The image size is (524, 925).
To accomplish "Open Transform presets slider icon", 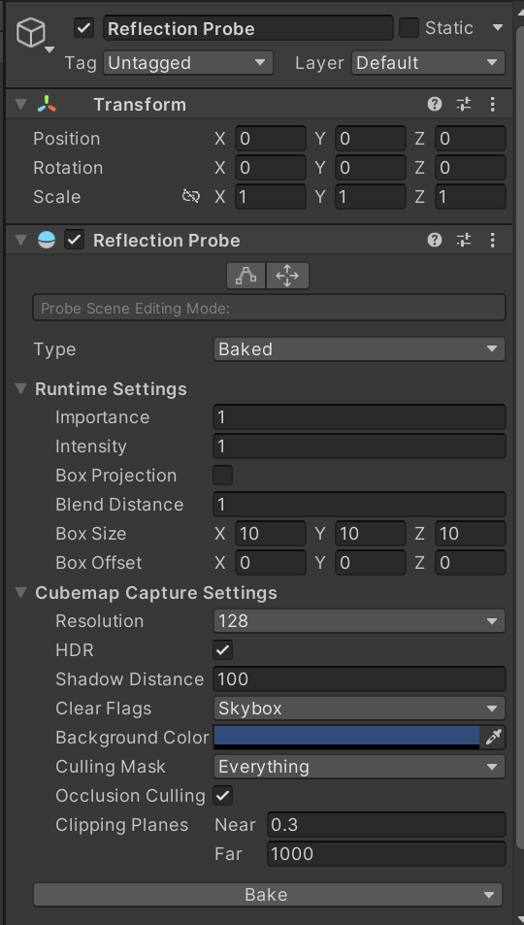I will click(x=464, y=105).
